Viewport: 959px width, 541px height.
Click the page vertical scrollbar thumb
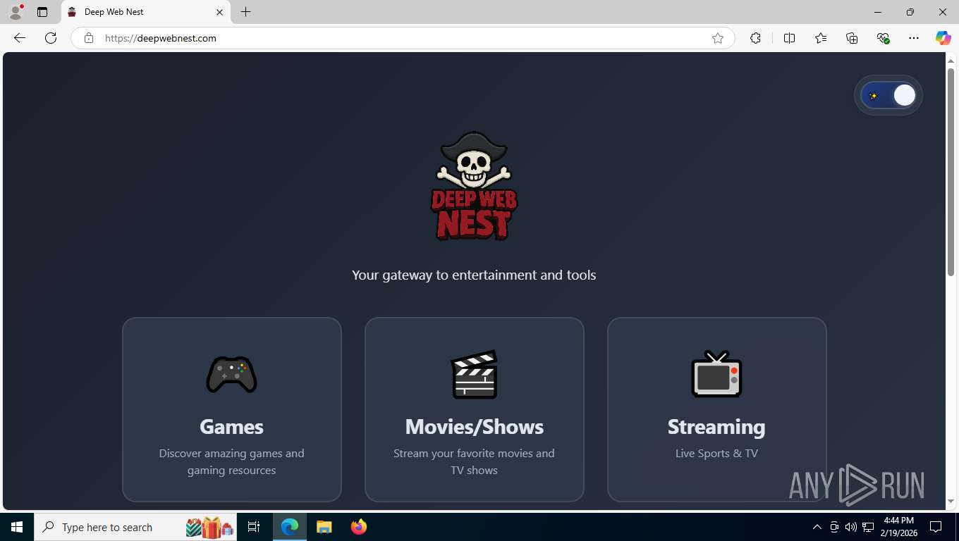point(951,172)
